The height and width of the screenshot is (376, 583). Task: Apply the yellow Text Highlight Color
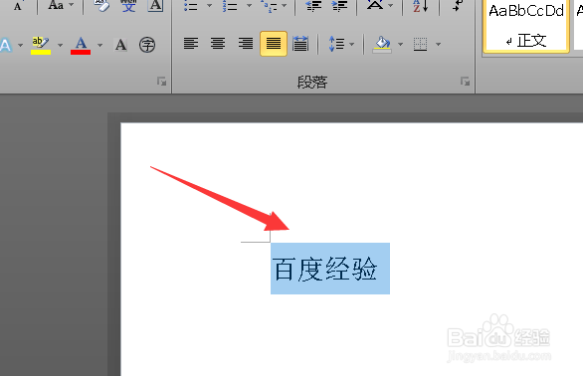pos(41,46)
